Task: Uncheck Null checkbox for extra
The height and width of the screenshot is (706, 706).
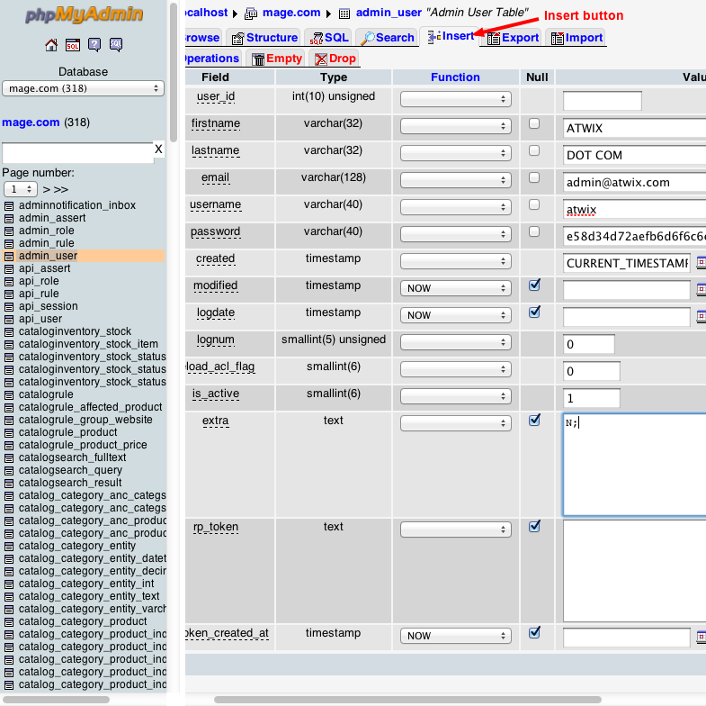Action: [534, 421]
